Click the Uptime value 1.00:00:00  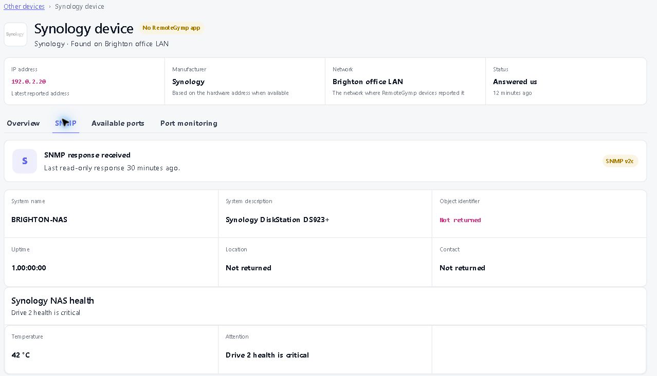click(29, 268)
